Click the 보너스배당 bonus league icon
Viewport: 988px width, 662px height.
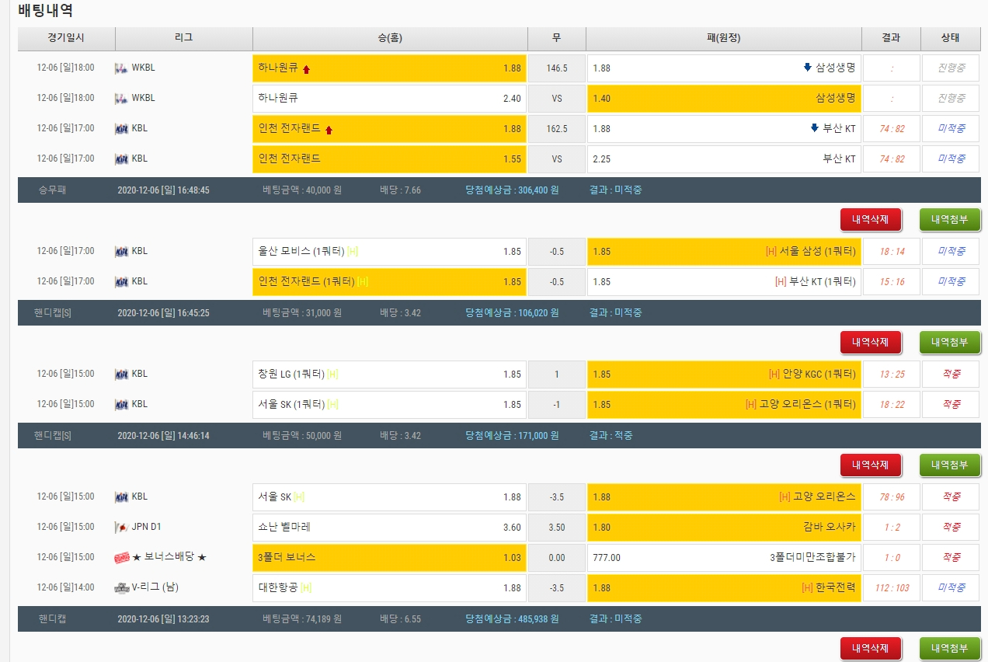(121, 557)
